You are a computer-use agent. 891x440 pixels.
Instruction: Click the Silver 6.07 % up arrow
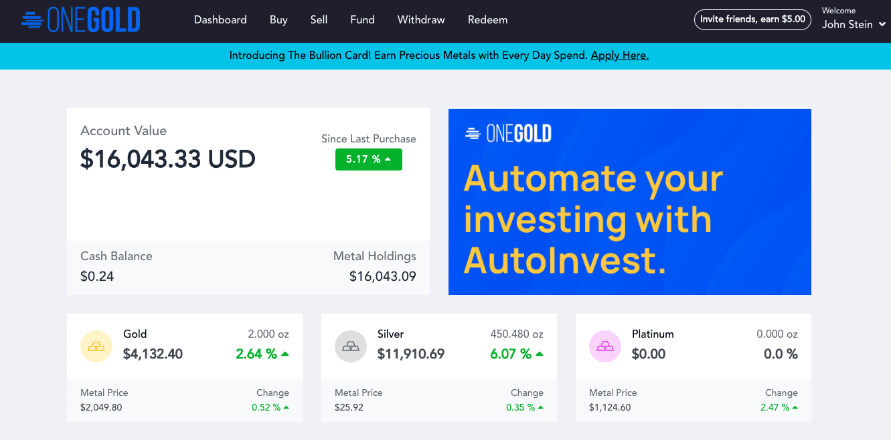point(540,354)
